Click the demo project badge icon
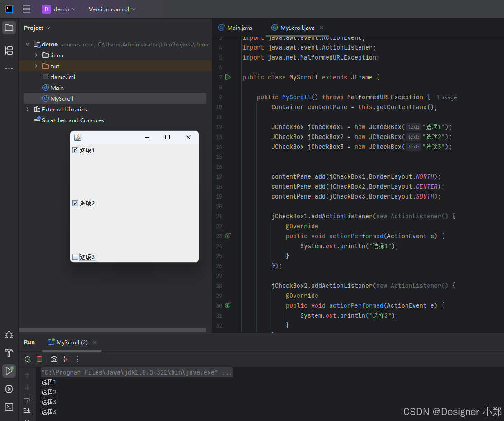Viewport: 504px width, 421px height. (46, 9)
